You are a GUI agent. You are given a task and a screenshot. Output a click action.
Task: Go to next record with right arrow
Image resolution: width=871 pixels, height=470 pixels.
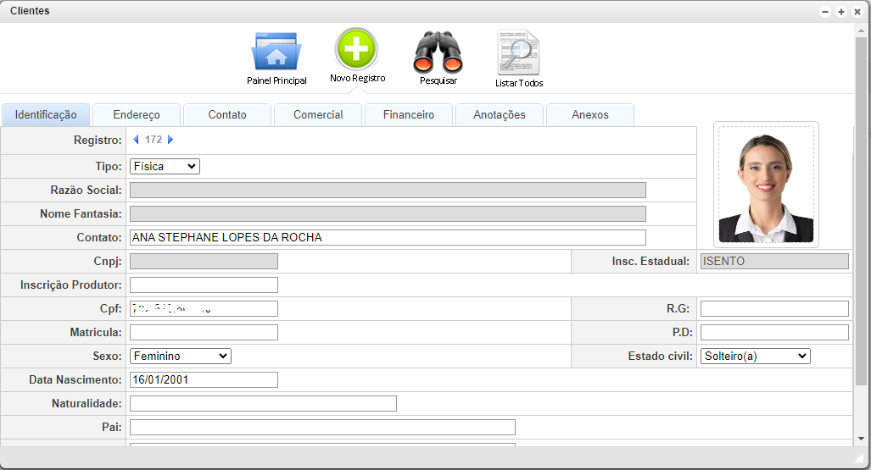click(x=170, y=140)
